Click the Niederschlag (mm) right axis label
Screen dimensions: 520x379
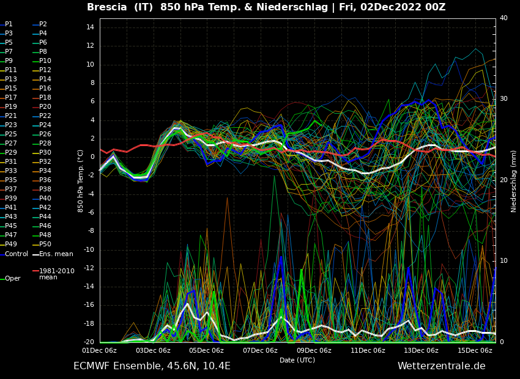pos(514,181)
